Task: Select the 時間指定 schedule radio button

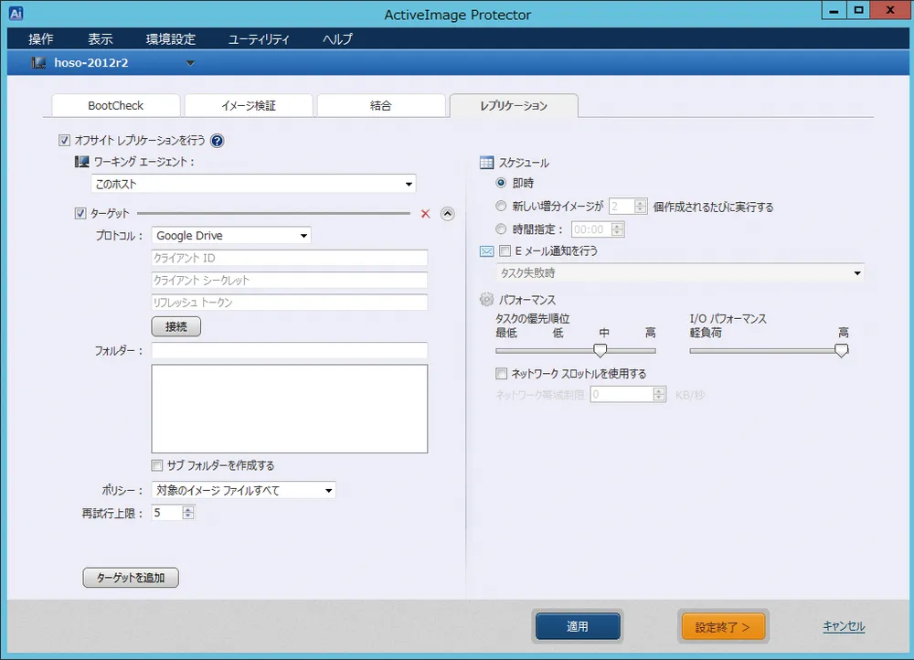Action: tap(500, 229)
